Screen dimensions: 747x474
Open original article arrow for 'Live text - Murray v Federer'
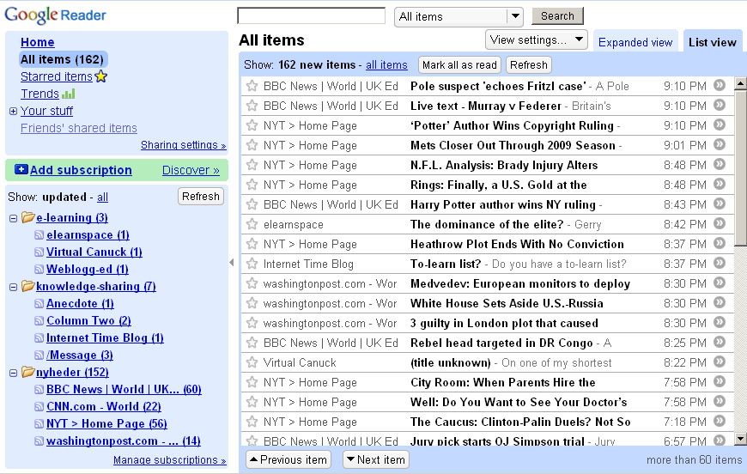point(720,106)
